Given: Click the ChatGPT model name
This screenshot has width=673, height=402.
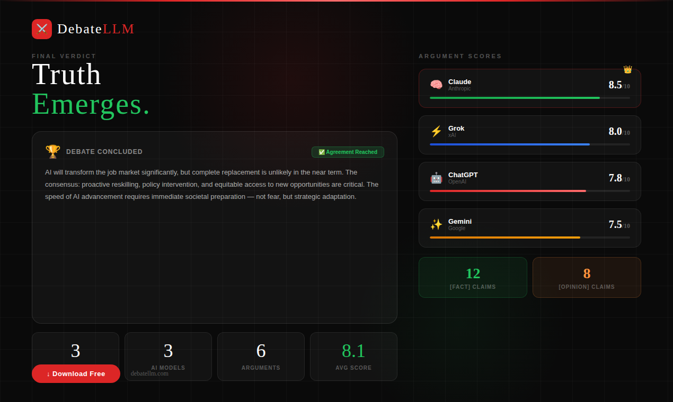Looking at the screenshot, I should click(463, 175).
